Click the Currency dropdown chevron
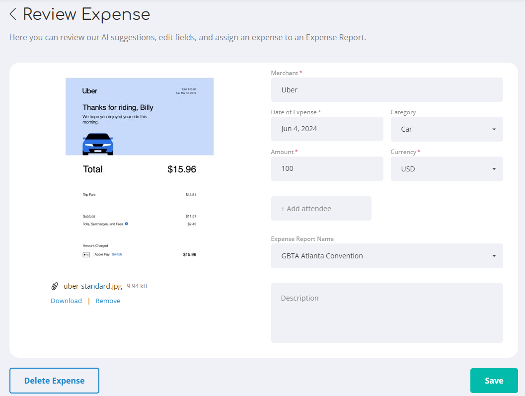This screenshot has height=396, width=525. coord(494,168)
